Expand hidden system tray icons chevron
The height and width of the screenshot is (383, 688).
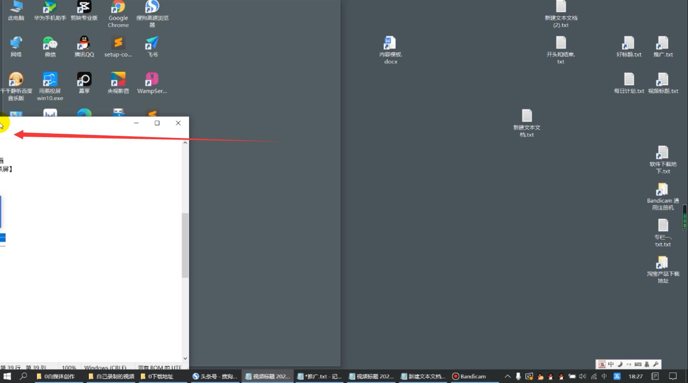click(507, 376)
